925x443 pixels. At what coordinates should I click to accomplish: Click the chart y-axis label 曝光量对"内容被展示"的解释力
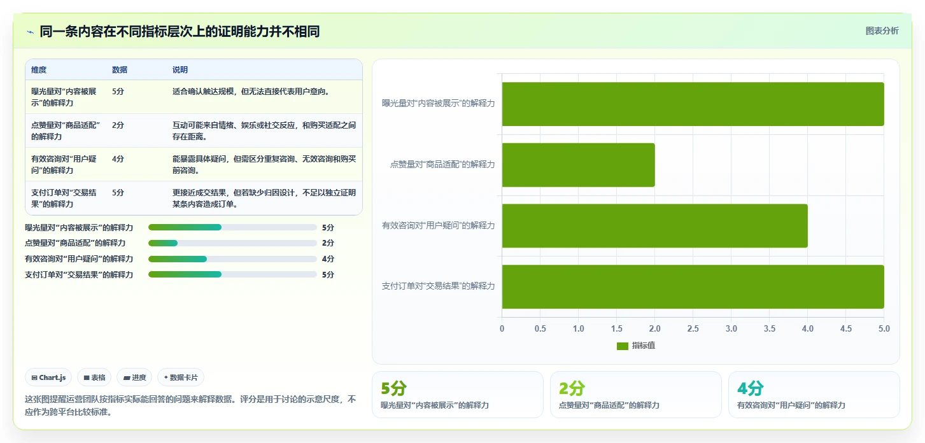[x=439, y=103]
